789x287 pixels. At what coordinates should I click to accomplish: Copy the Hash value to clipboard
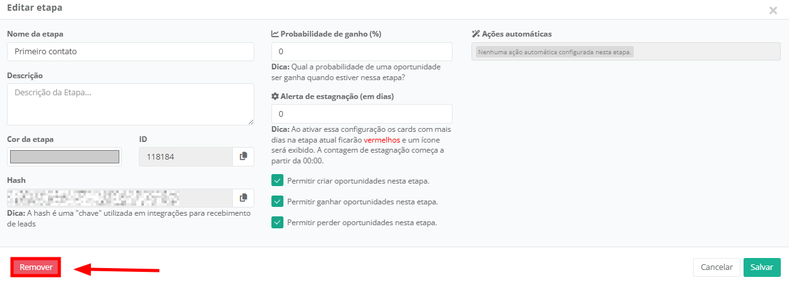pyautogui.click(x=243, y=198)
